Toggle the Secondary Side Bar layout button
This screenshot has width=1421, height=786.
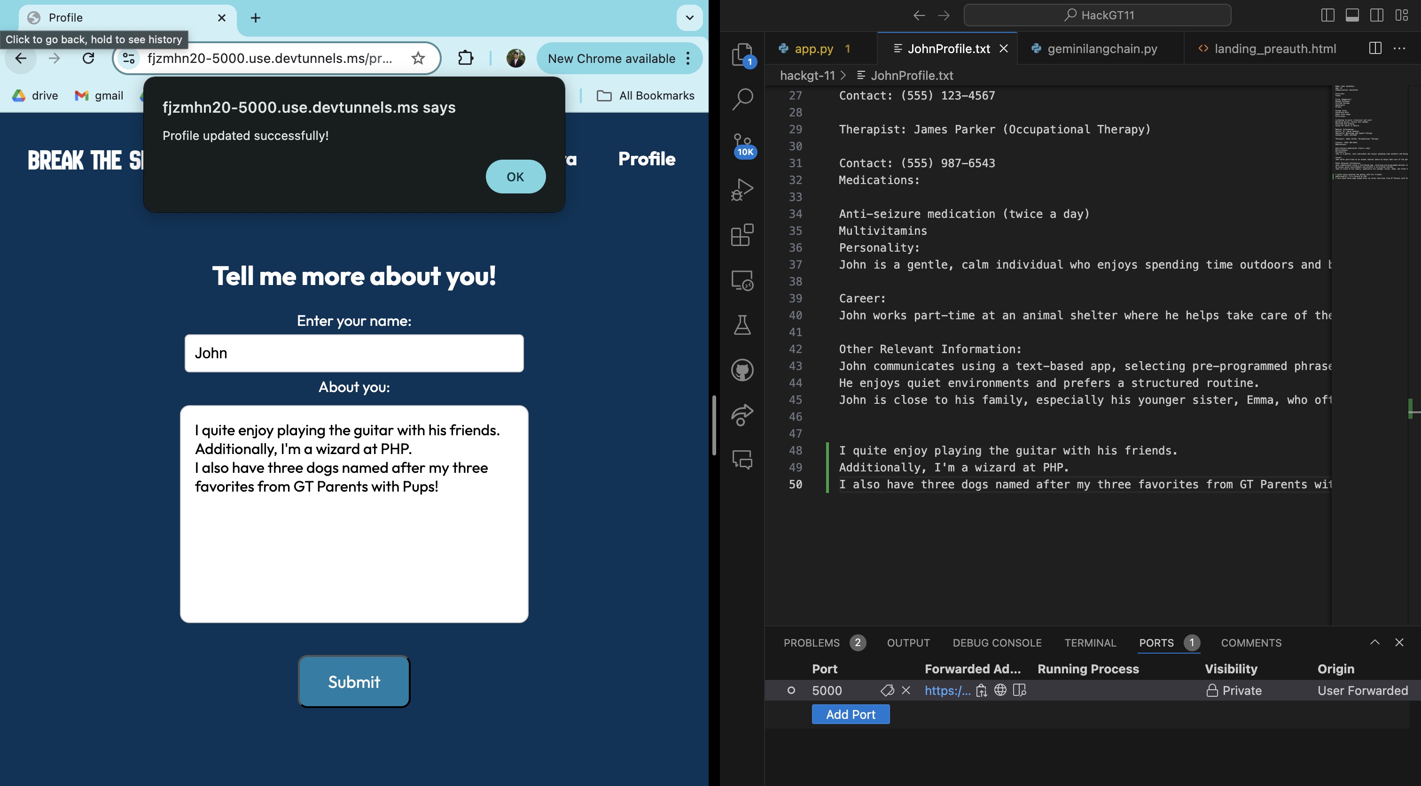(1376, 15)
